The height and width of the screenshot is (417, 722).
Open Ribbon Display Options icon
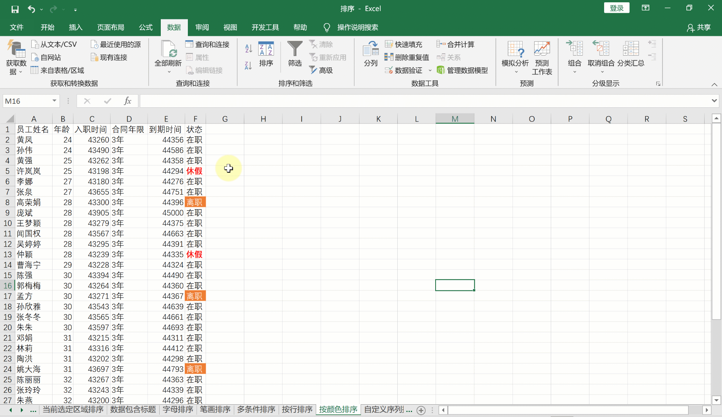pyautogui.click(x=645, y=8)
